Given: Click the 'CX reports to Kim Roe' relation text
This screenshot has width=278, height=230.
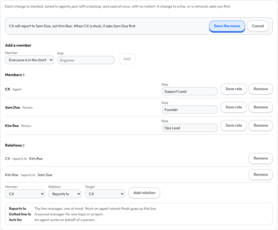Looking at the screenshot, I should pyautogui.click(x=24, y=159).
